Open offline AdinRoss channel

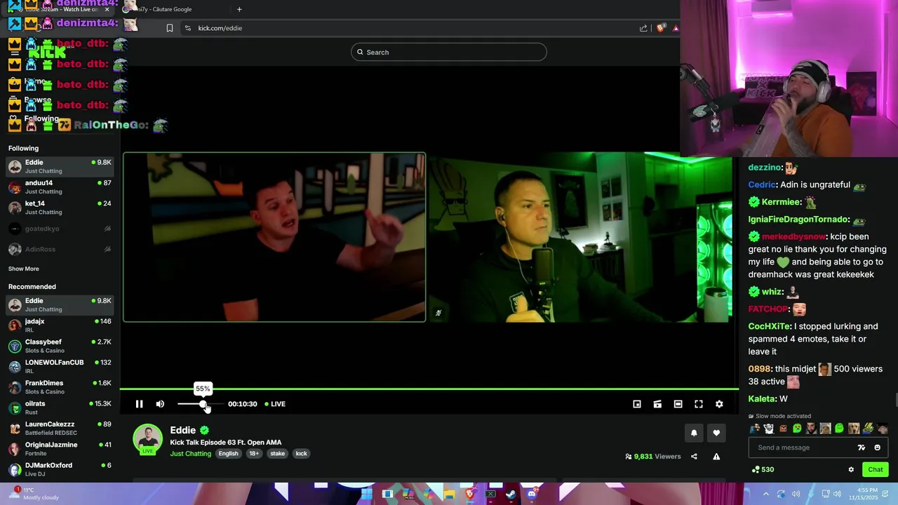click(60, 249)
